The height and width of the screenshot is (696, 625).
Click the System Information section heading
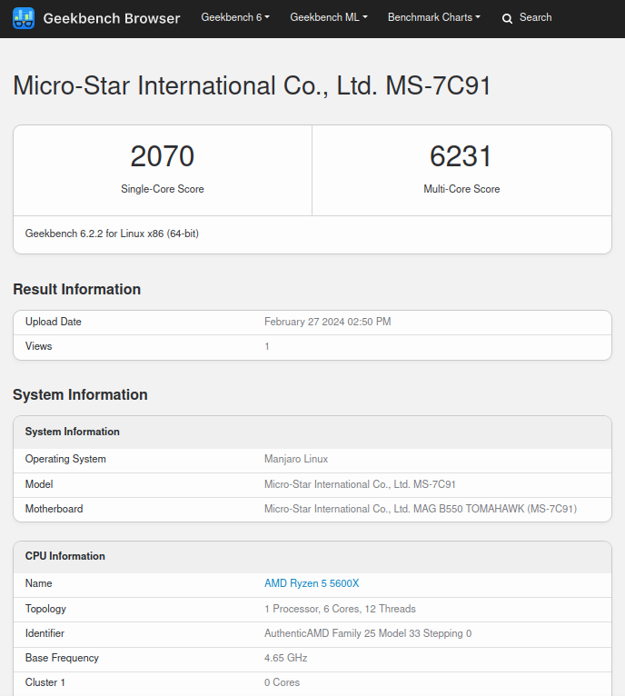tap(80, 394)
